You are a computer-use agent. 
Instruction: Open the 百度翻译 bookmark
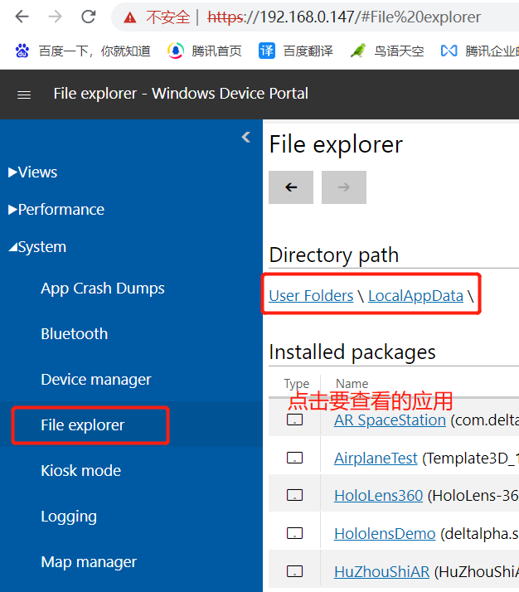click(296, 51)
